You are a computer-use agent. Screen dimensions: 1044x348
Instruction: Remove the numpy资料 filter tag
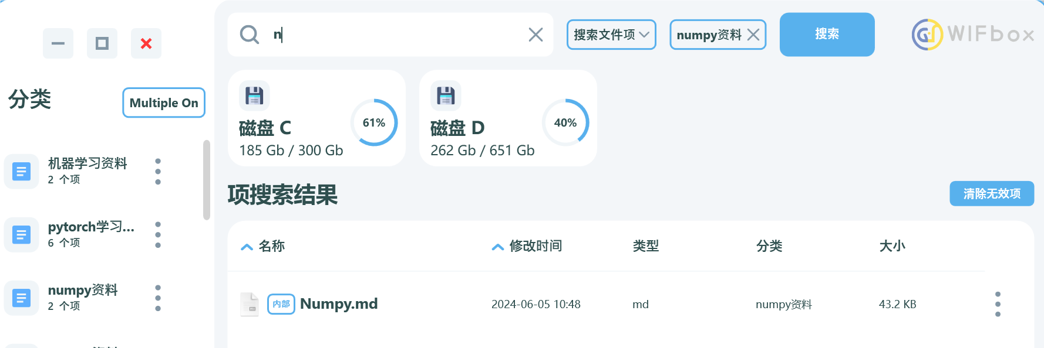pyautogui.click(x=753, y=35)
